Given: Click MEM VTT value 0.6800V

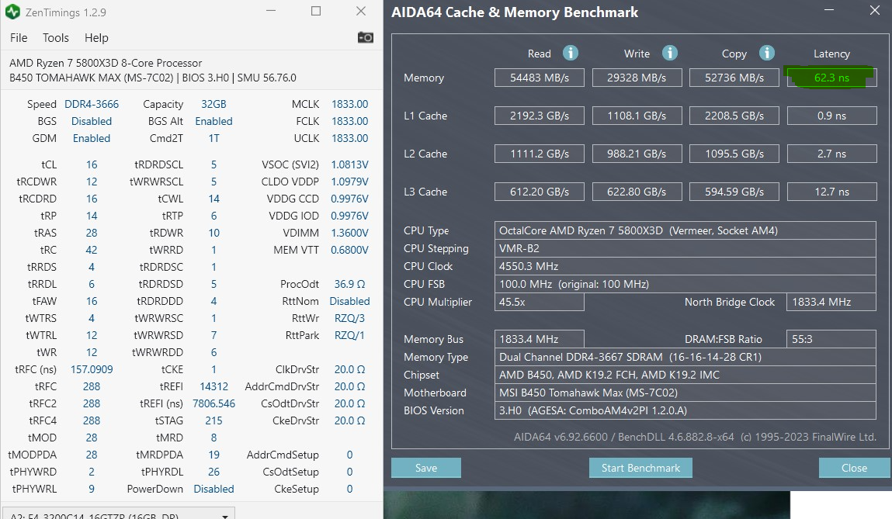Looking at the screenshot, I should (x=350, y=250).
